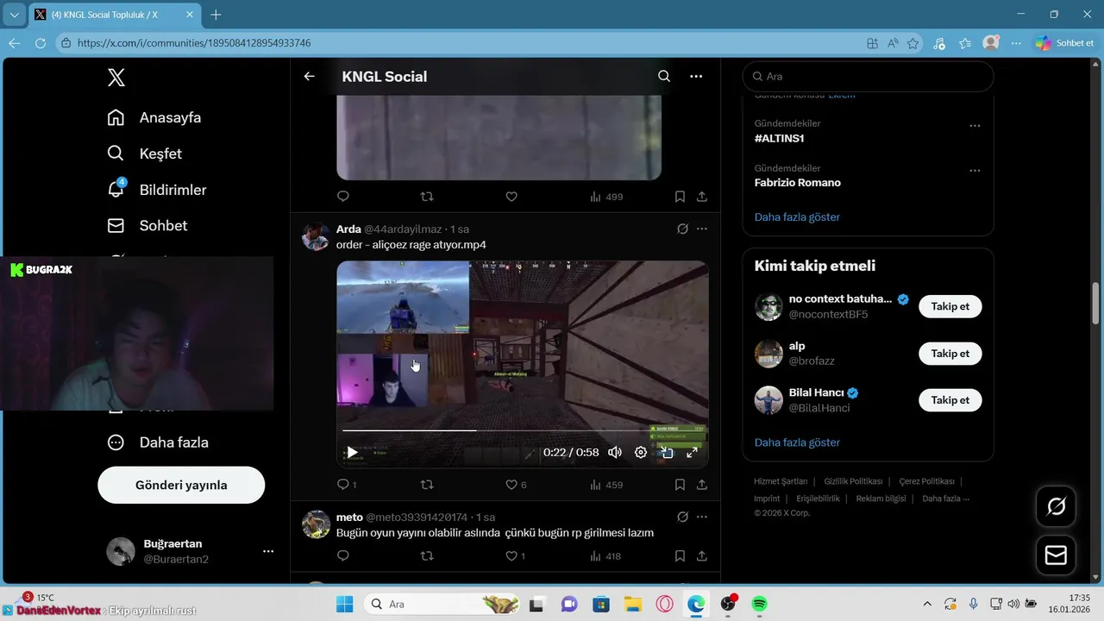Open the floating messages button

click(x=1056, y=555)
